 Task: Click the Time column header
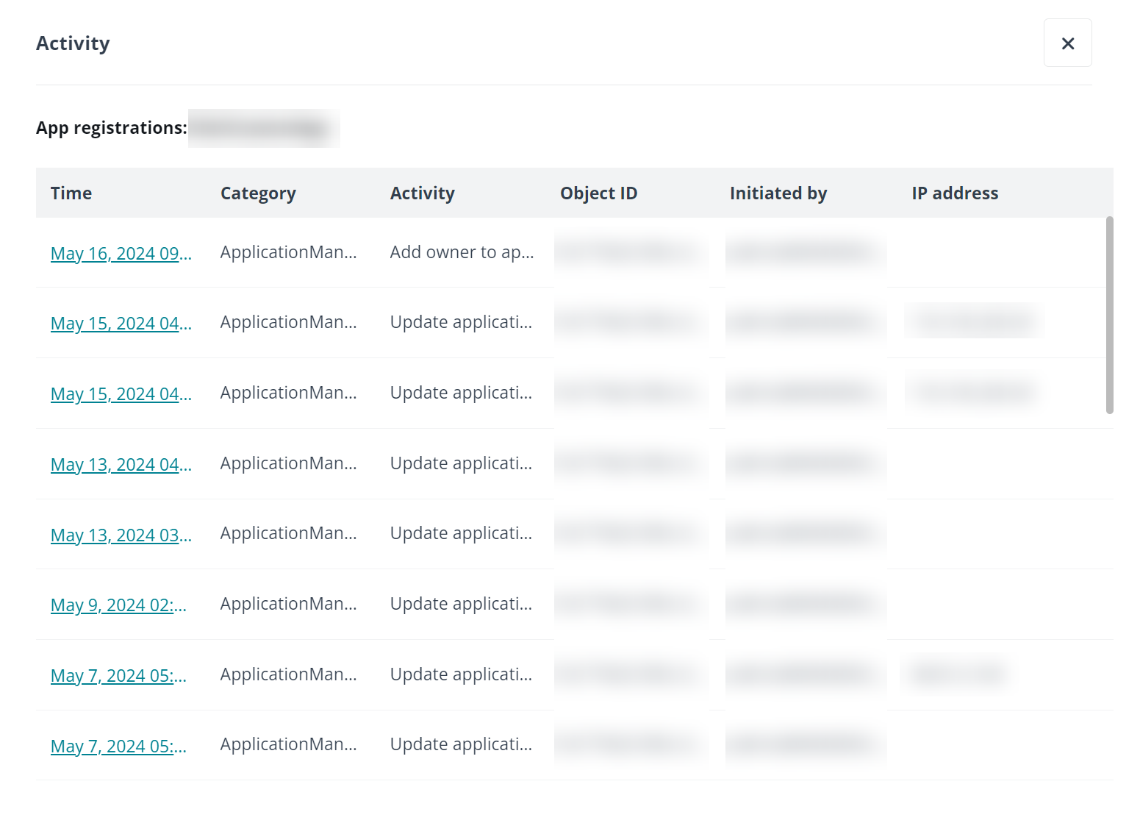71,193
